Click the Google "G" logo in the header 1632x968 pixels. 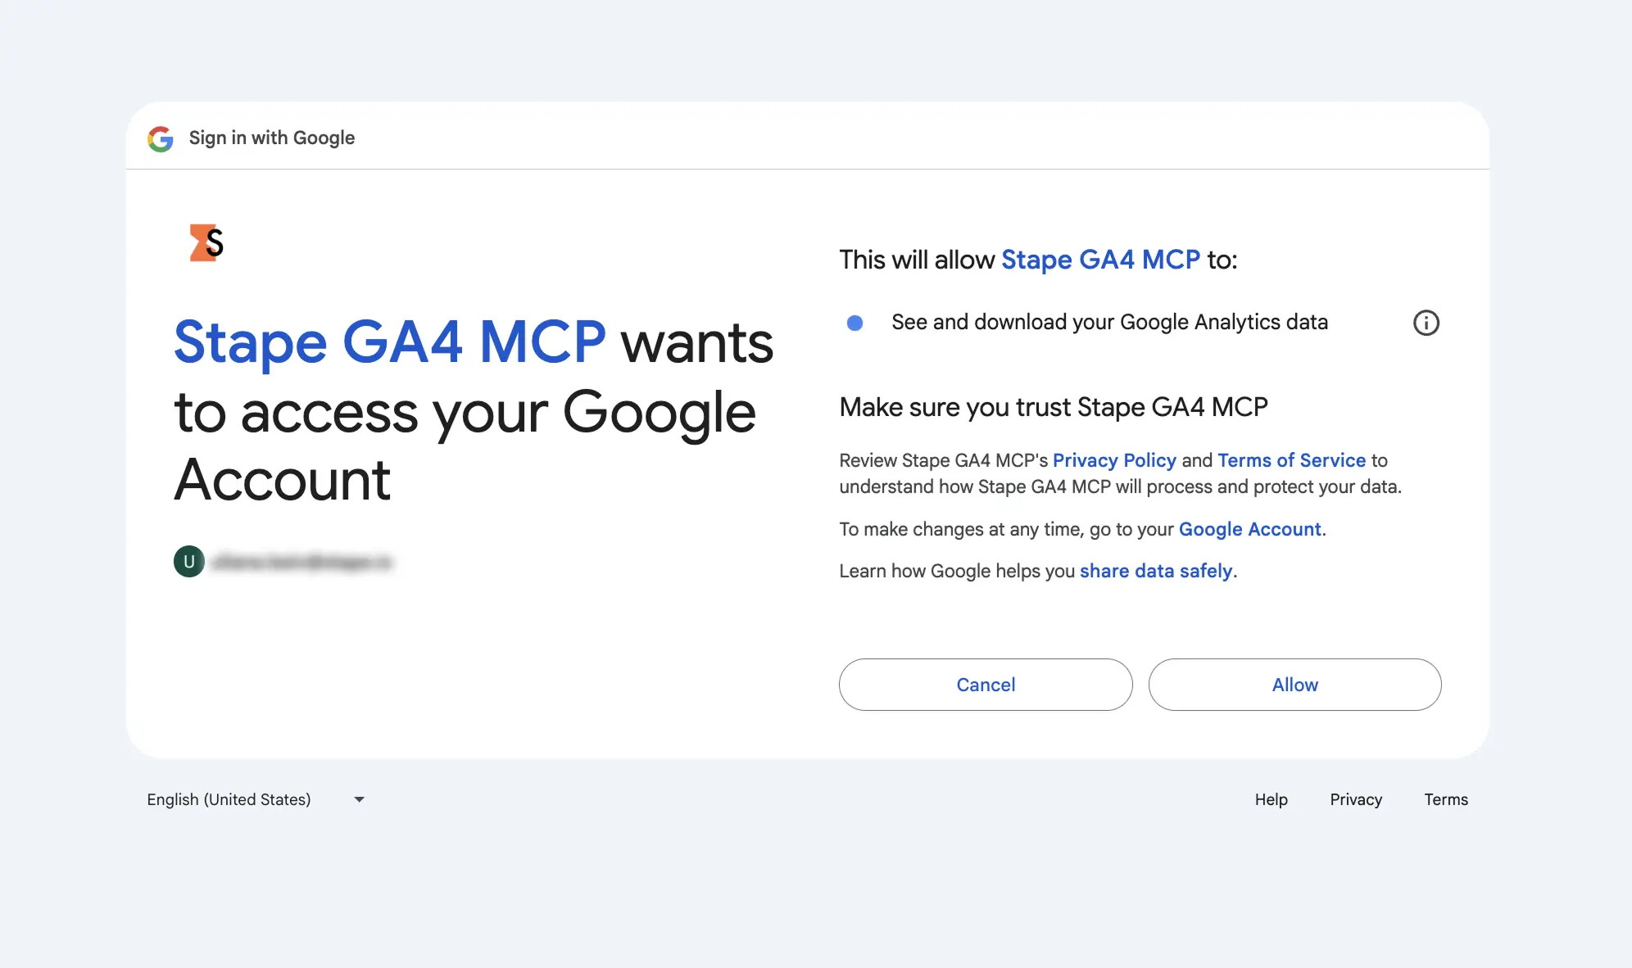[161, 138]
